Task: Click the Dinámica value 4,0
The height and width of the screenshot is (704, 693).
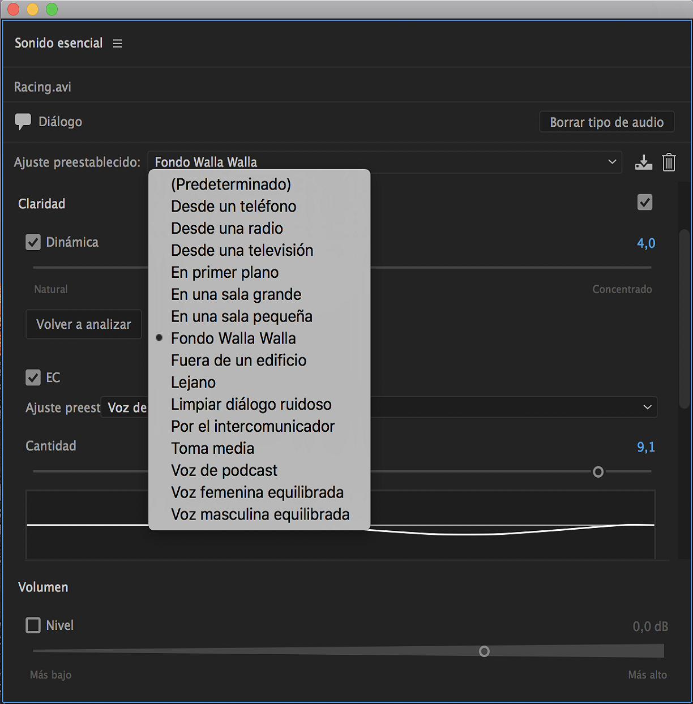Action: click(x=646, y=243)
